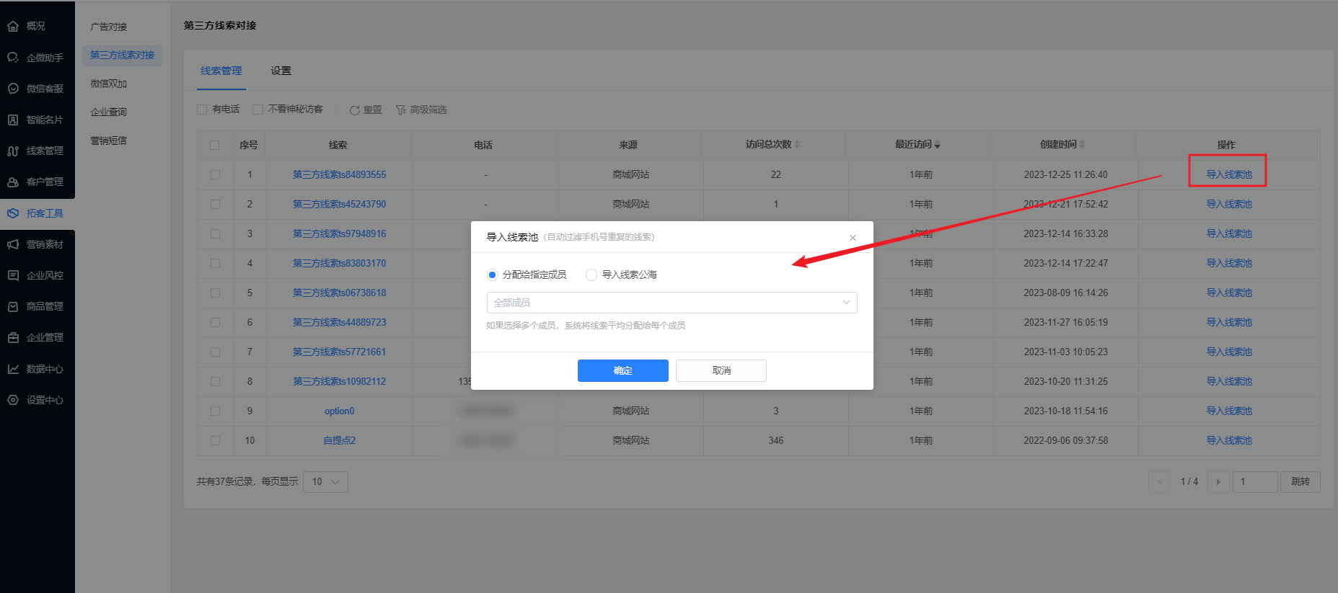
Task: Sort by 访问总次数 column arrows
Action: pyautogui.click(x=797, y=145)
